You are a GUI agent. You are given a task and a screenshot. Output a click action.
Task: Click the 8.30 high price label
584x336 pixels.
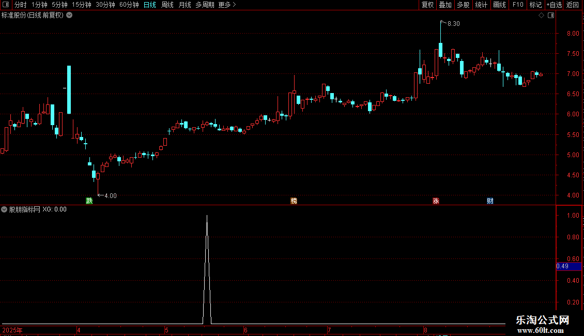pyautogui.click(x=454, y=23)
